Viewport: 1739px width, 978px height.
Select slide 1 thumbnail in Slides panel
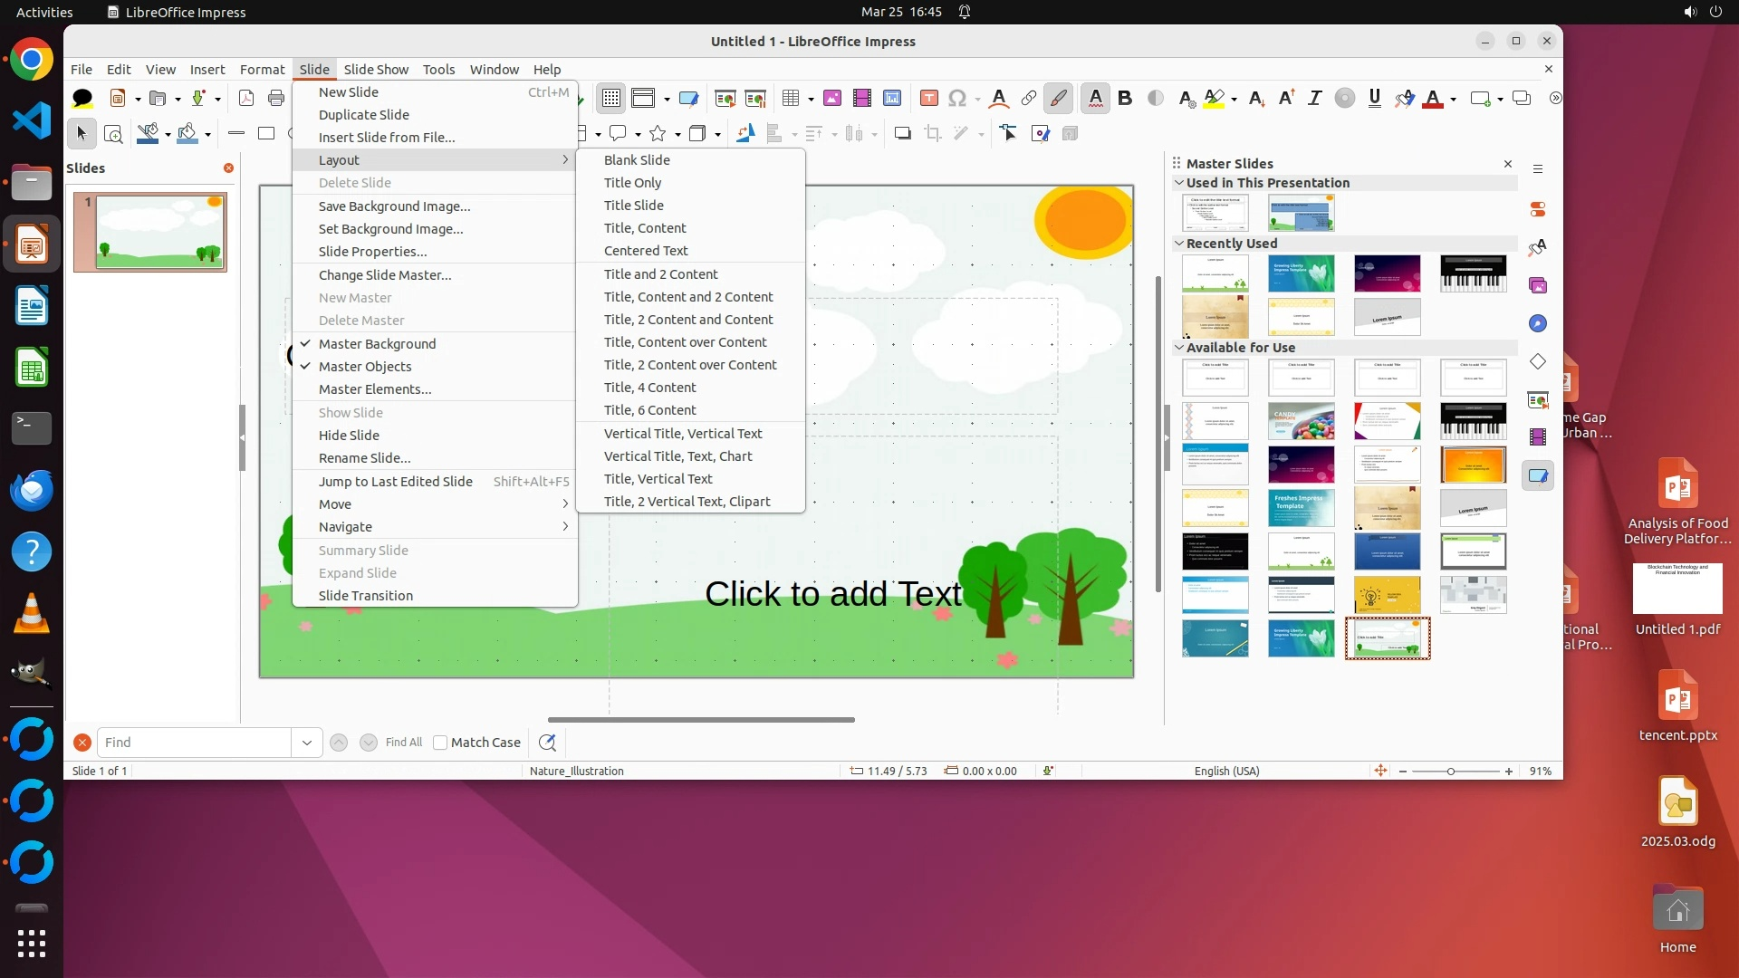(x=150, y=232)
